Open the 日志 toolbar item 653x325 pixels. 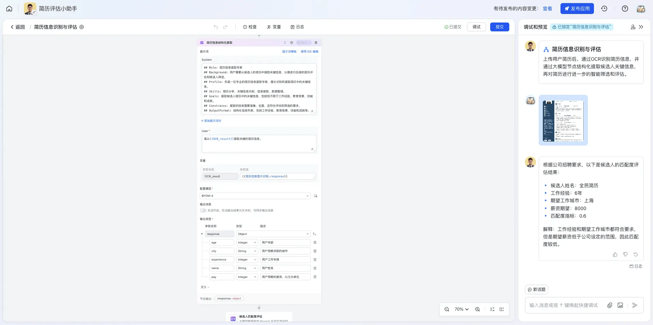[x=297, y=27]
